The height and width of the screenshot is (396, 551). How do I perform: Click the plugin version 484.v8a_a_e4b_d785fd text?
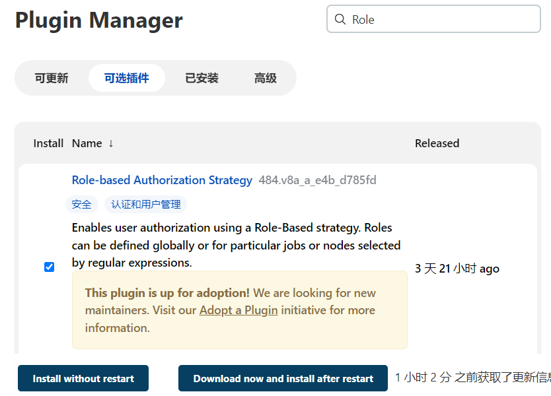(x=318, y=180)
